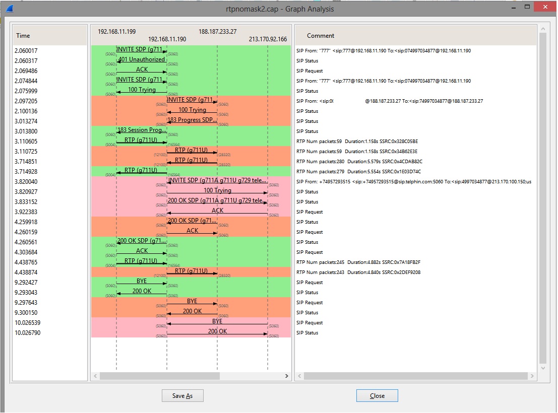558x413 pixels.
Task: Select the comment with RTP Num packets:280
Action: point(359,162)
